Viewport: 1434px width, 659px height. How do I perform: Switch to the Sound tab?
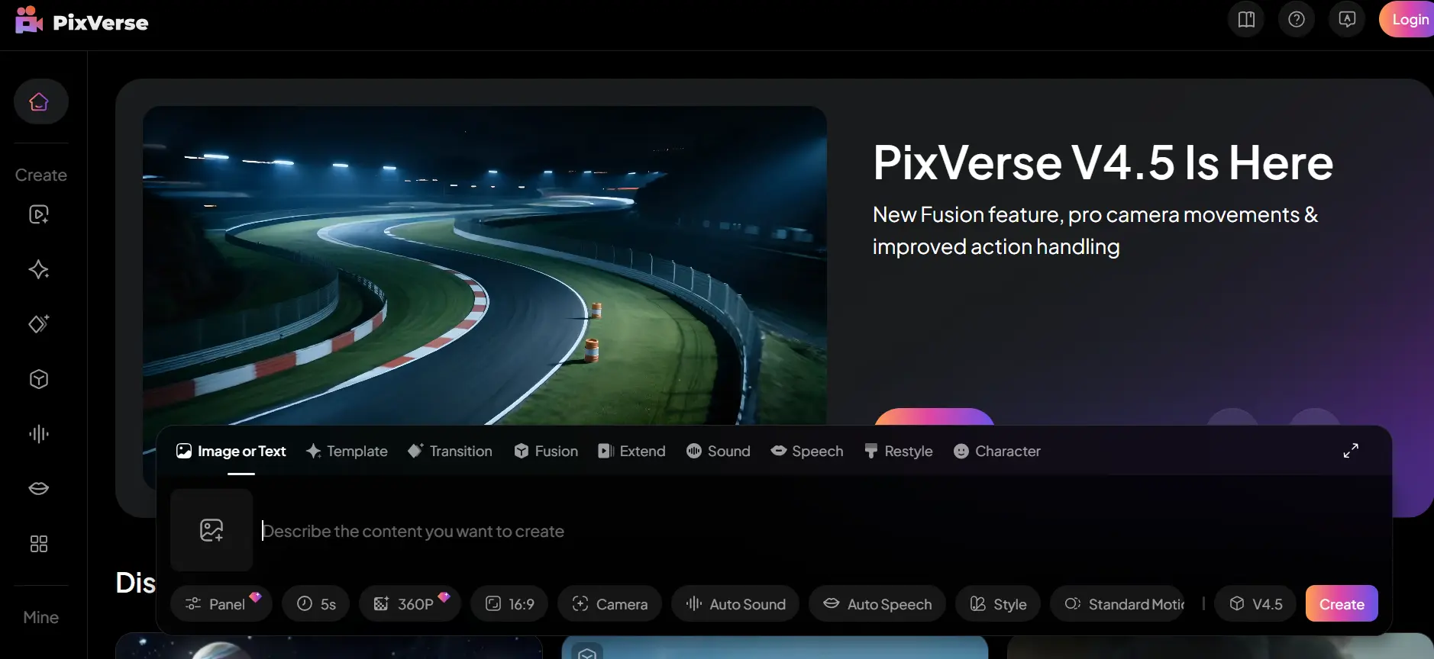(x=719, y=452)
